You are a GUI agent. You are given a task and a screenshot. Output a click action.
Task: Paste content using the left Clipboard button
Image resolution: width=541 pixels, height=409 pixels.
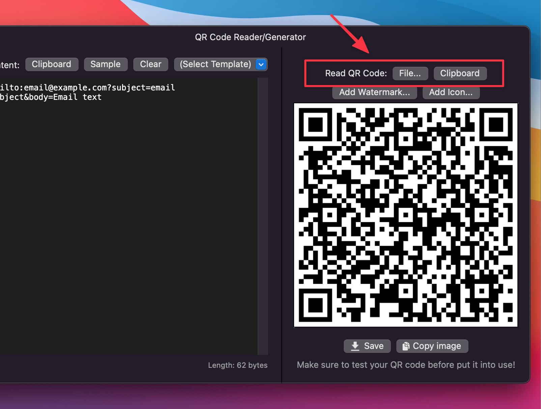52,64
